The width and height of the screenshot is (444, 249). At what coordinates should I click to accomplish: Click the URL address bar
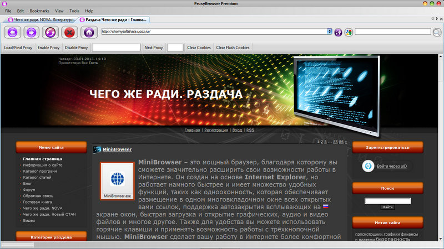(214, 32)
